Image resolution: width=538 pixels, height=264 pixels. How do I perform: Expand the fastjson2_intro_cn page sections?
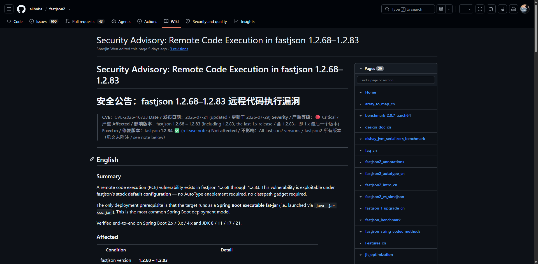pos(361,185)
